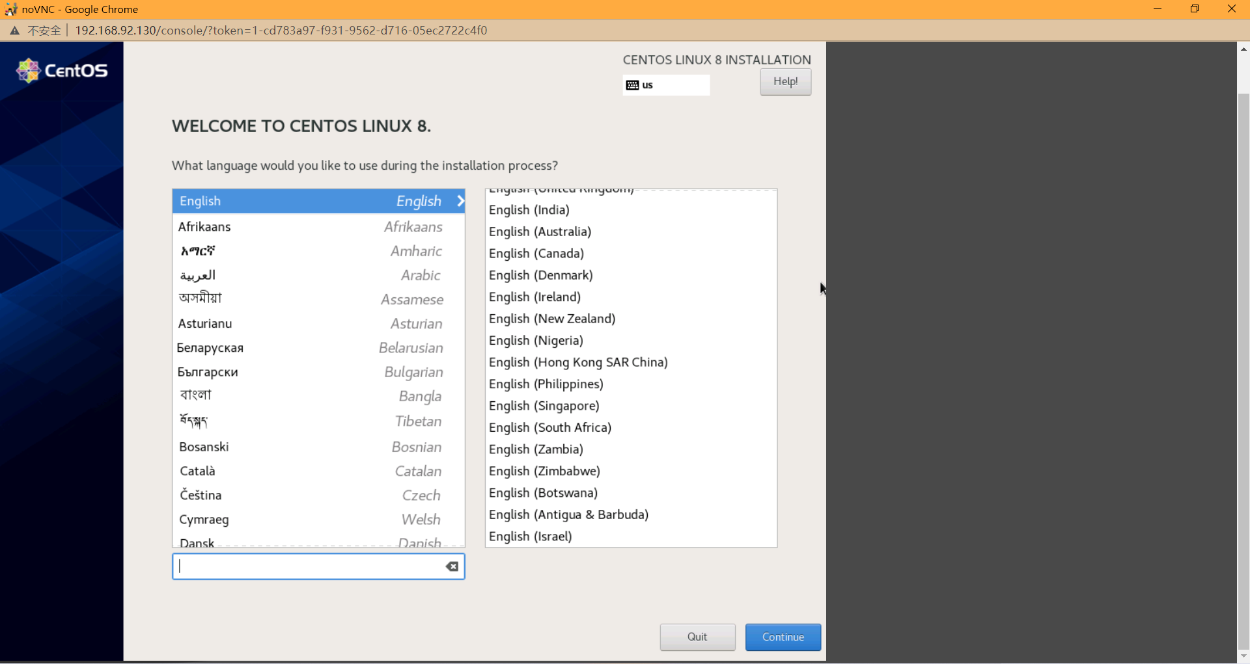Image resolution: width=1250 pixels, height=664 pixels.
Task: Choose English (South Africa) locale
Action: tap(631, 428)
